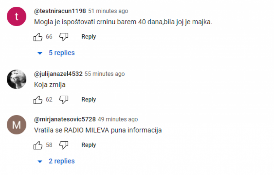Open the @mirjanatesovic5728 username link
This screenshot has width=274, height=175.
(65, 119)
